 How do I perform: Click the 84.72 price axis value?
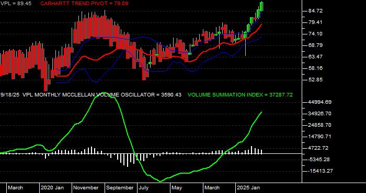315,11
